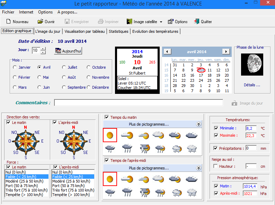This screenshot has width=275, height=205.
Task: Open Evolution des températures tab
Action: click(x=155, y=31)
